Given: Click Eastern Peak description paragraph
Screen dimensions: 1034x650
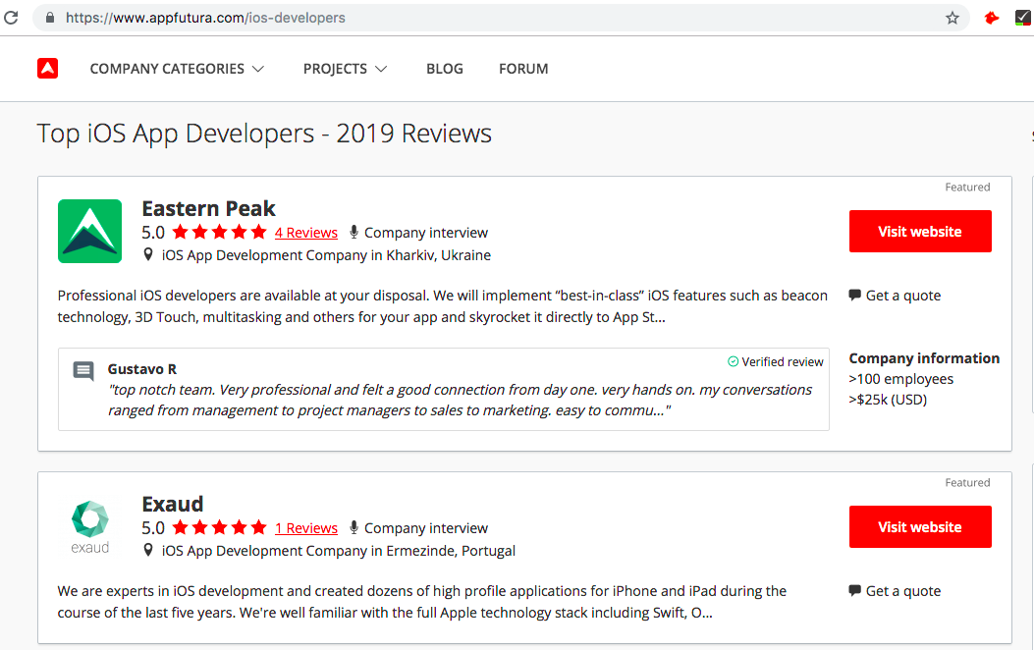Looking at the screenshot, I should coord(443,306).
